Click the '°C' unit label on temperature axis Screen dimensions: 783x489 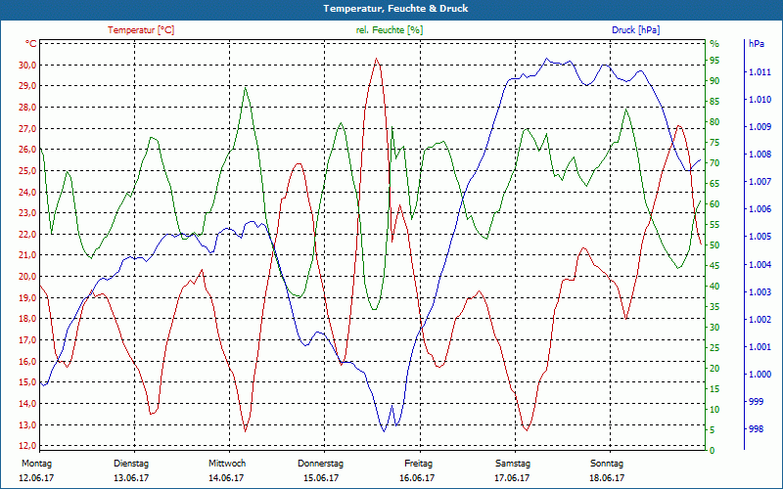pyautogui.click(x=31, y=44)
